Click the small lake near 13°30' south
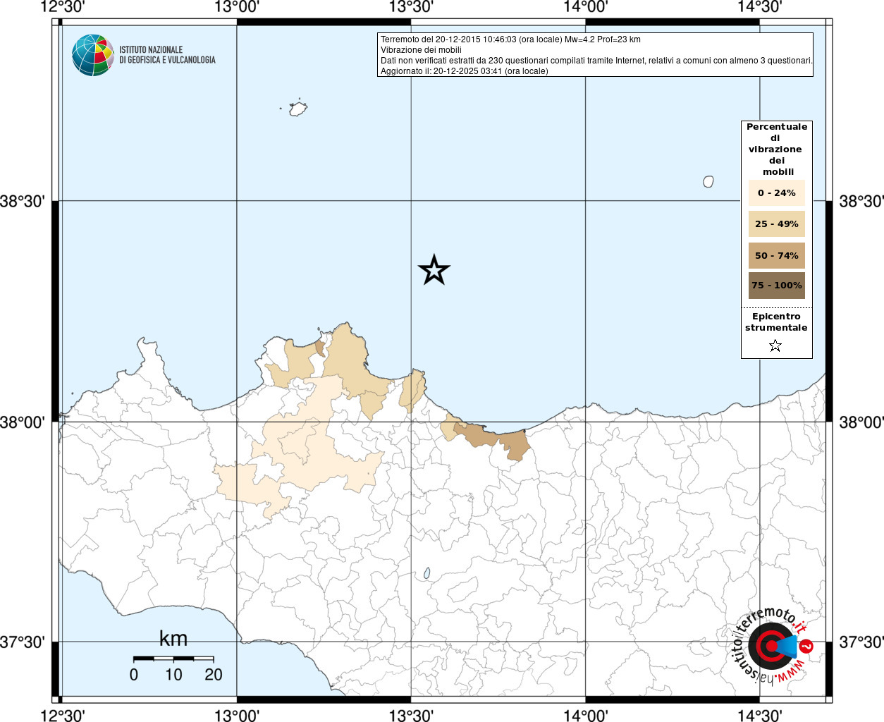 point(426,574)
